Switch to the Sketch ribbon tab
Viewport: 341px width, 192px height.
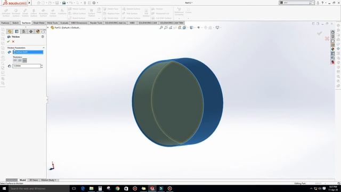[x=15, y=23]
